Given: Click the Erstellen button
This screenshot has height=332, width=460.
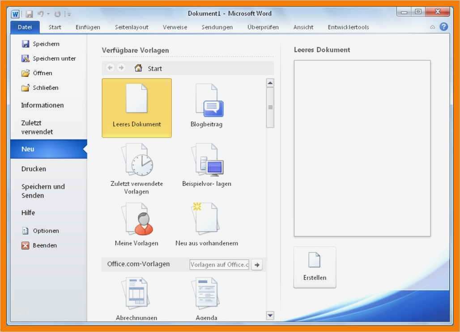Looking at the screenshot, I should tap(315, 267).
